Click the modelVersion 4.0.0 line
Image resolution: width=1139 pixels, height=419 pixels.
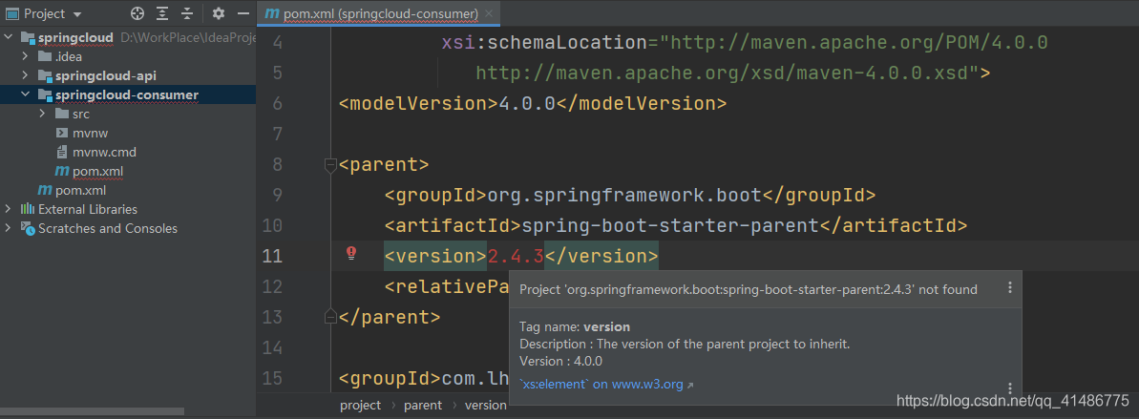(x=532, y=103)
